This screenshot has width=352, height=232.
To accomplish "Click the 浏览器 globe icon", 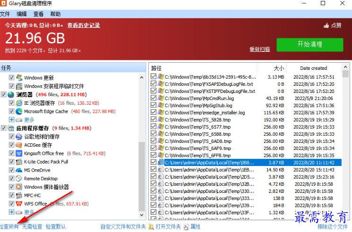I will (x=11, y=95).
